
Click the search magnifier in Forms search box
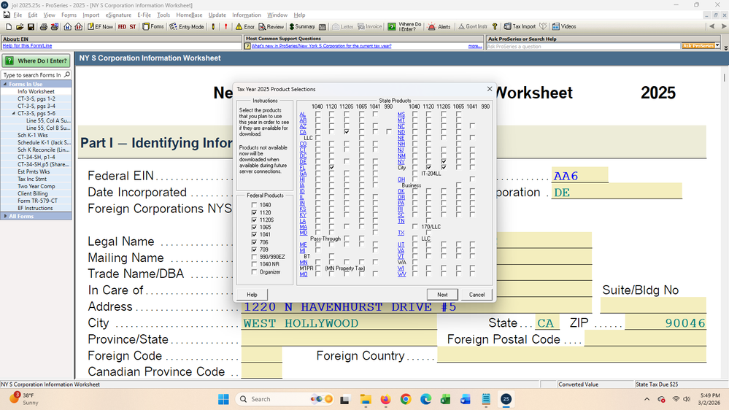point(67,74)
